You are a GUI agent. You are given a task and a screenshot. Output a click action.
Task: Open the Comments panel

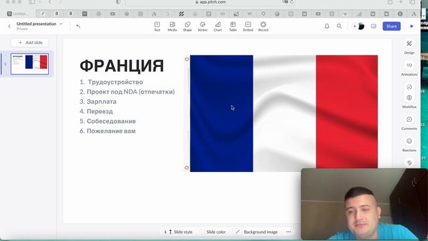409,123
